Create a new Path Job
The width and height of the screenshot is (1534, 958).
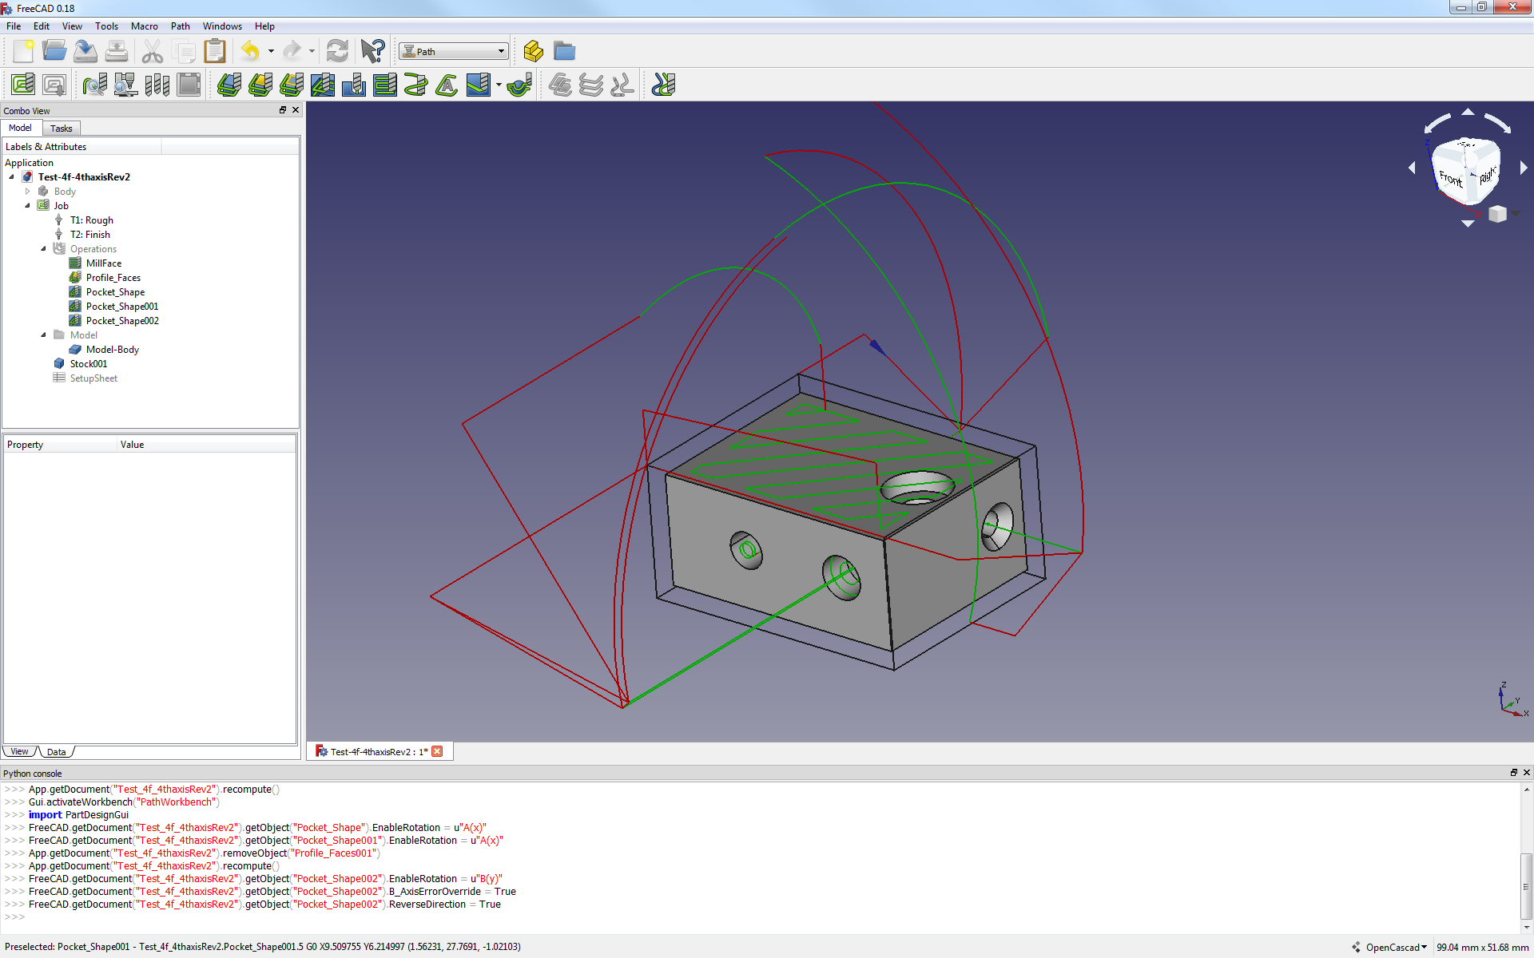tap(23, 85)
